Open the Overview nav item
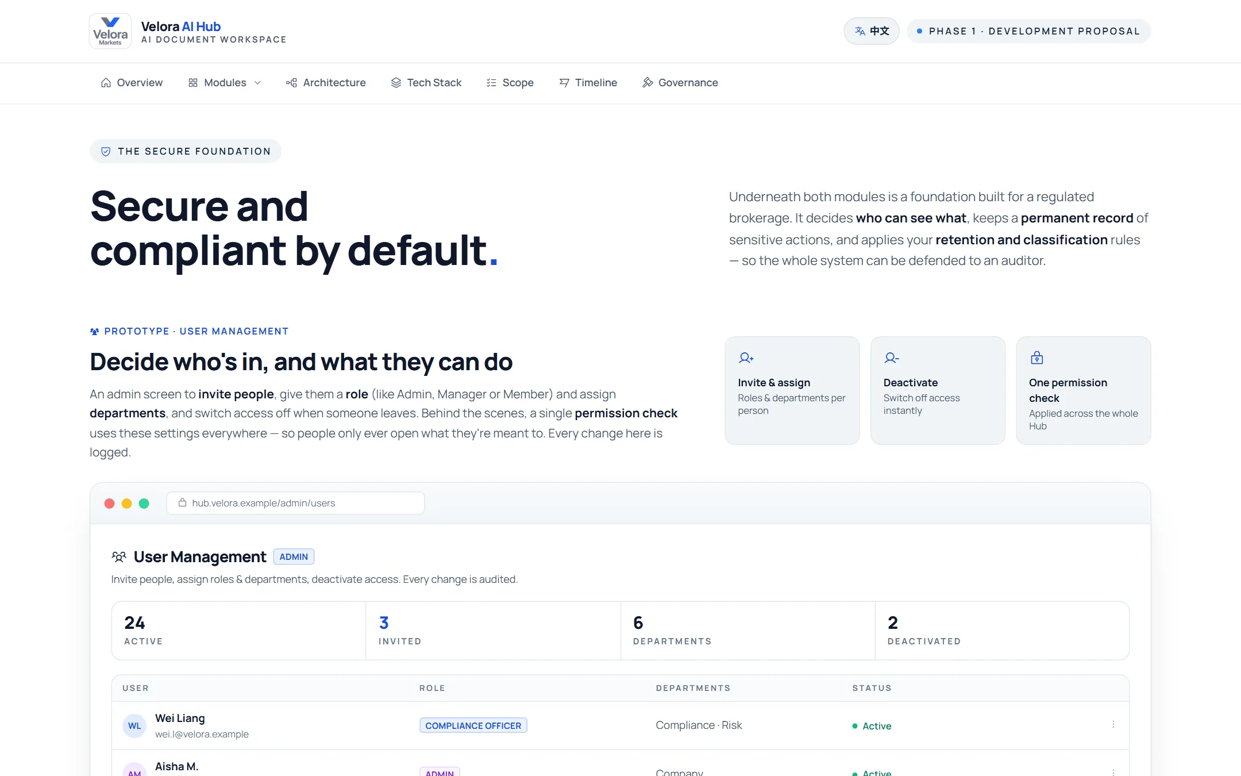This screenshot has width=1241, height=776. click(x=132, y=83)
